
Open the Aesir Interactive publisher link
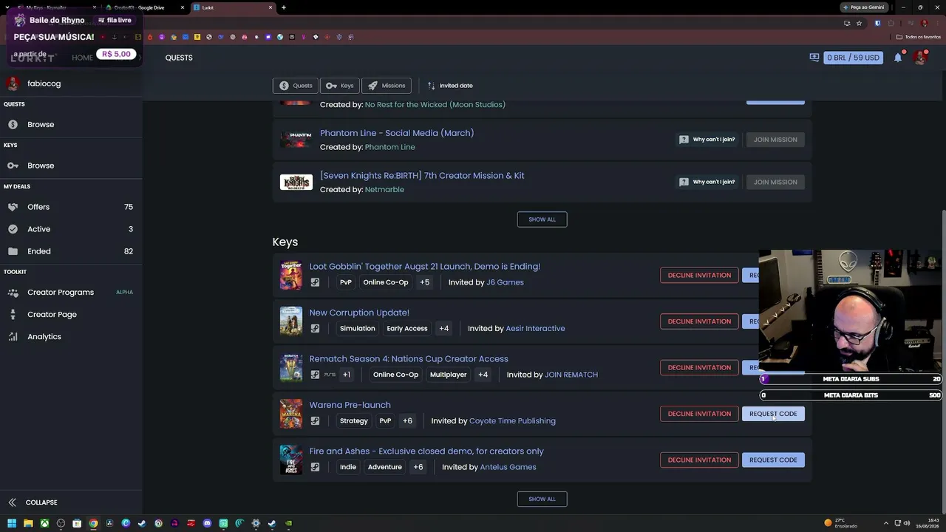click(x=535, y=329)
